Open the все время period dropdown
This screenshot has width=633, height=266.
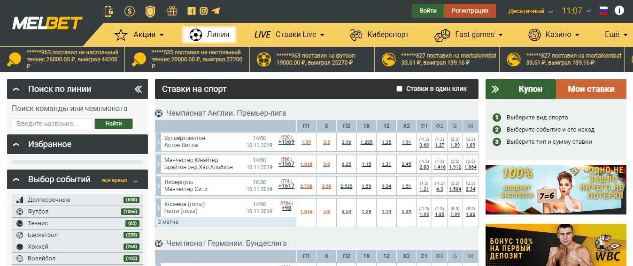click(x=120, y=180)
